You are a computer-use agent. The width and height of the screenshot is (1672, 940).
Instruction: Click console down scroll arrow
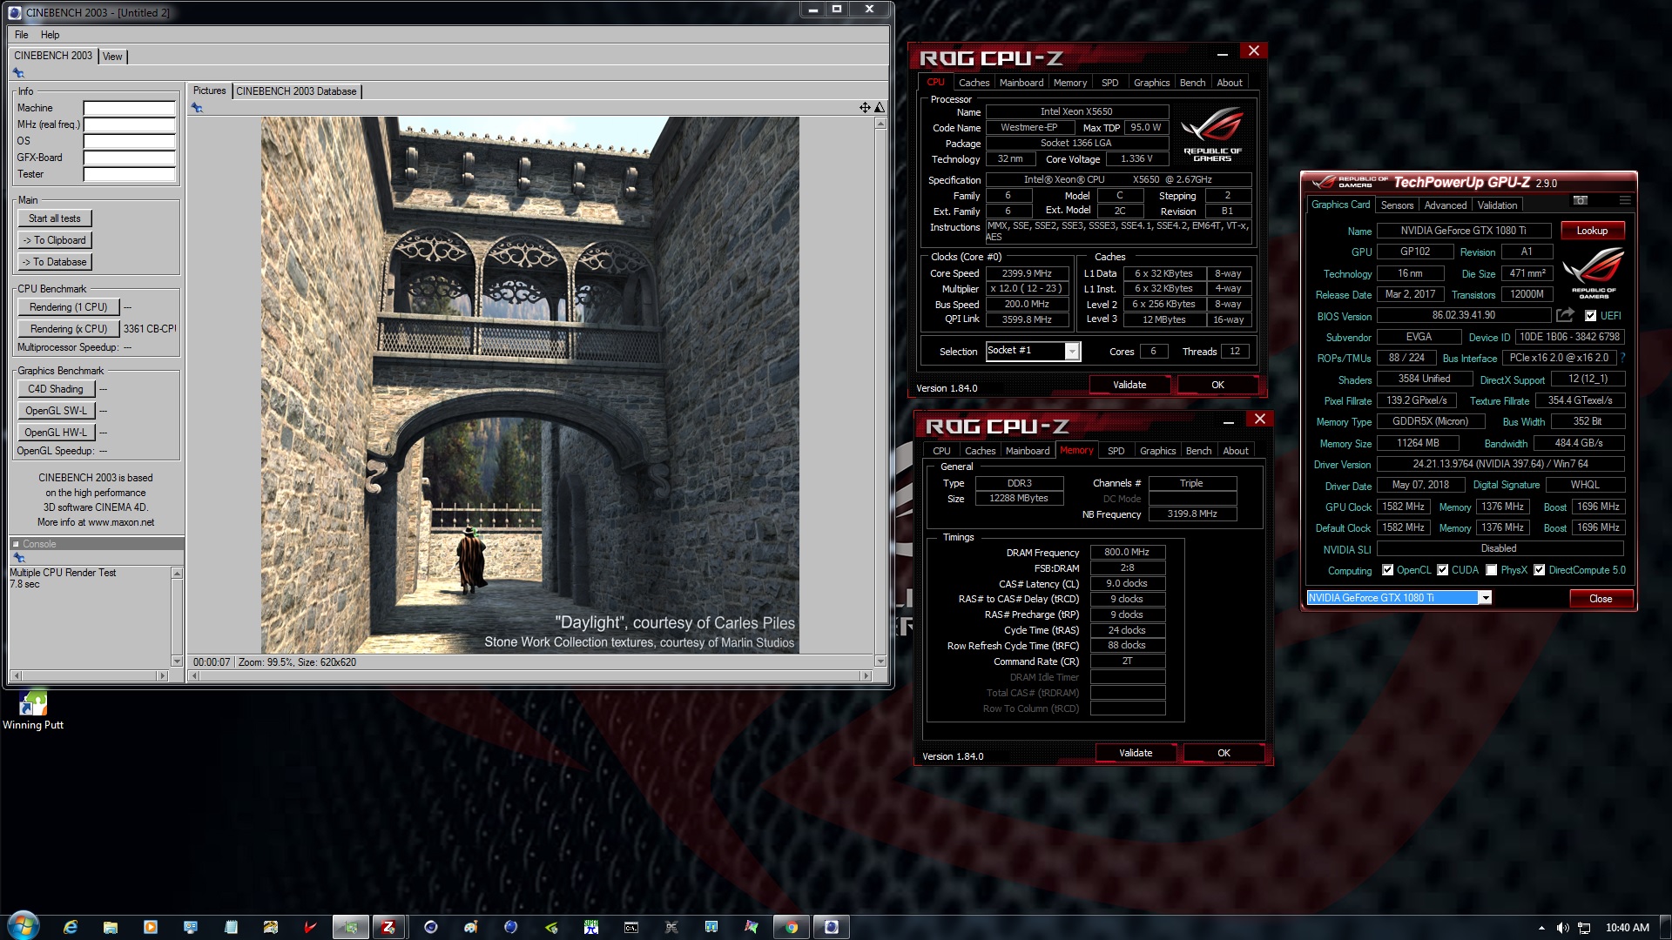(177, 661)
